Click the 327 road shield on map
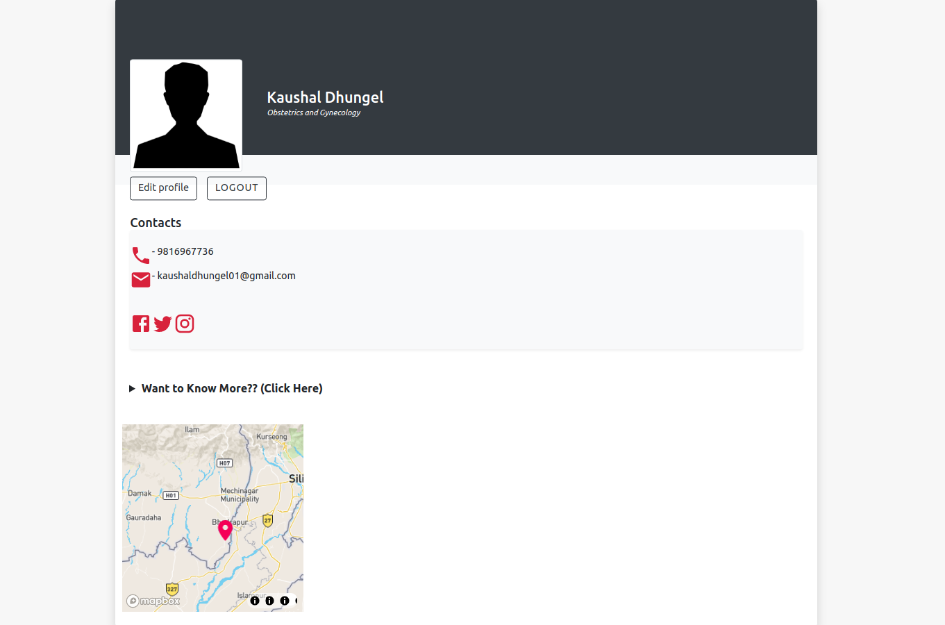 coord(172,589)
